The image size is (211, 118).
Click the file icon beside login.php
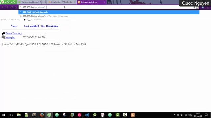(3, 37)
